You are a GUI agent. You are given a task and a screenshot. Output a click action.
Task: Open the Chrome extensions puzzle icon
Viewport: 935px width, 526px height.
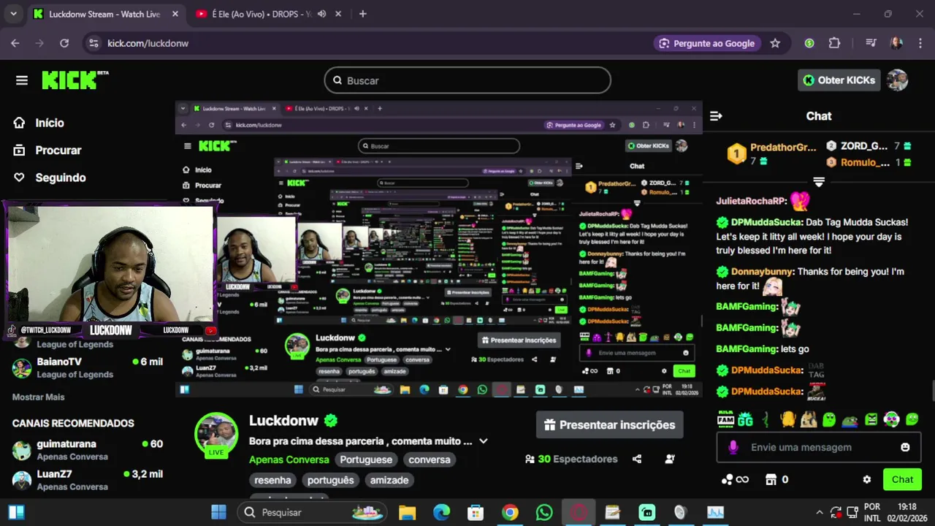click(x=835, y=43)
